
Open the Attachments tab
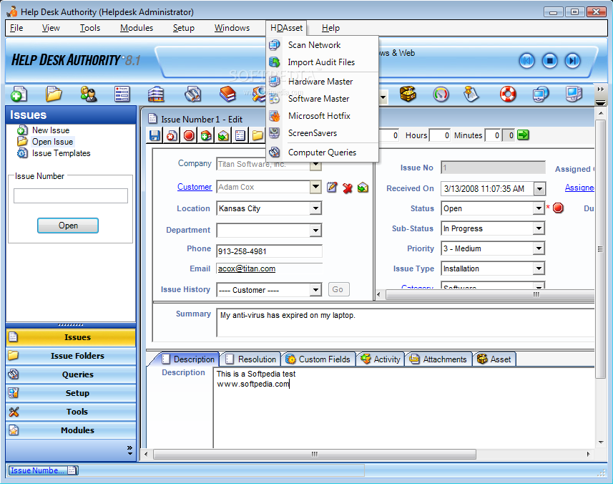pyautogui.click(x=438, y=359)
